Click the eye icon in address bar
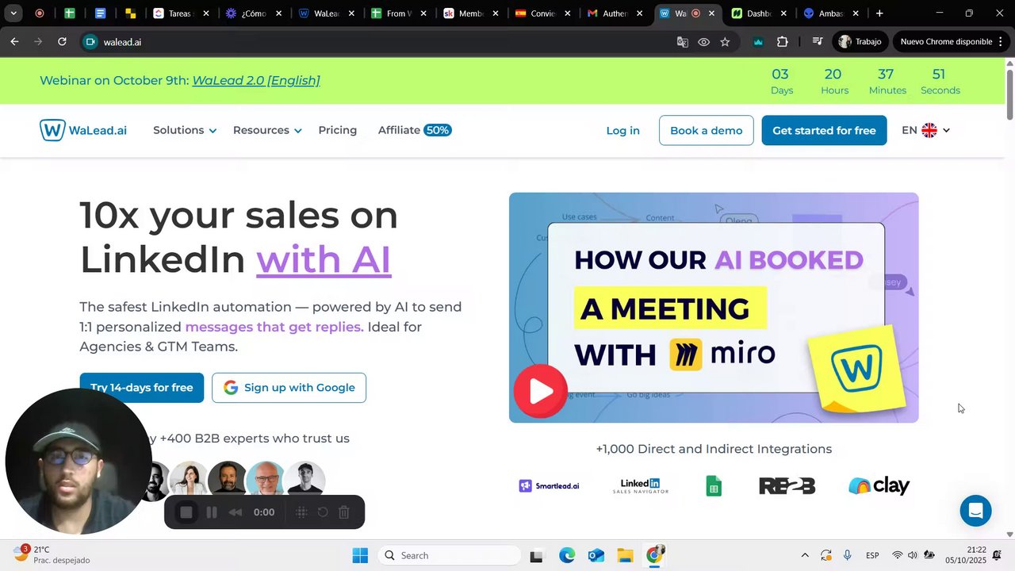Image resolution: width=1015 pixels, height=571 pixels. 703,42
